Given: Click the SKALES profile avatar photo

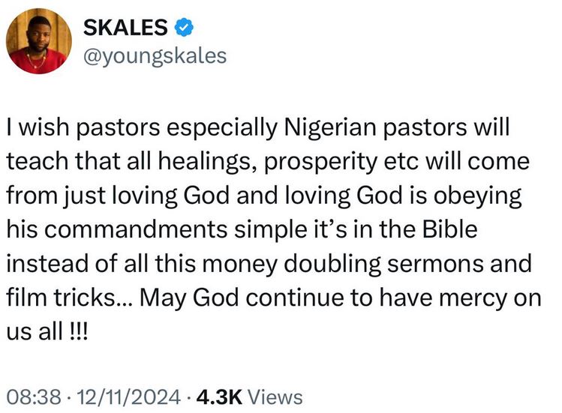Looking at the screenshot, I should point(38,41).
